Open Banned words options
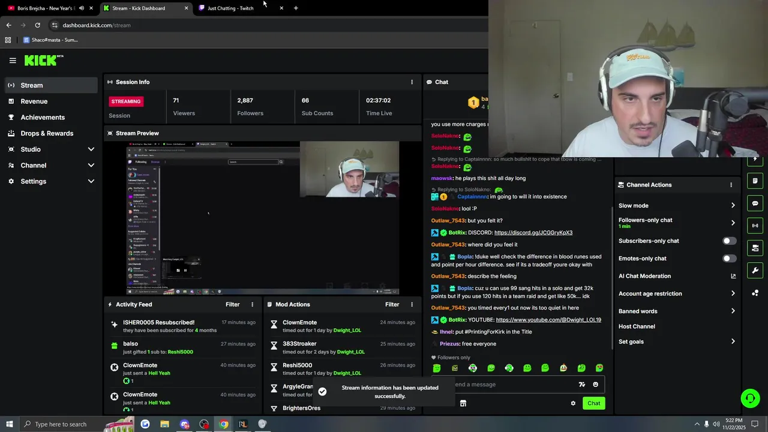This screenshot has width=768, height=432. click(676, 311)
